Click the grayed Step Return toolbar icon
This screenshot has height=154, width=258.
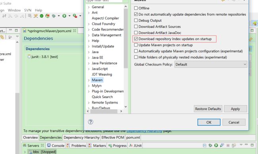[22, 16]
